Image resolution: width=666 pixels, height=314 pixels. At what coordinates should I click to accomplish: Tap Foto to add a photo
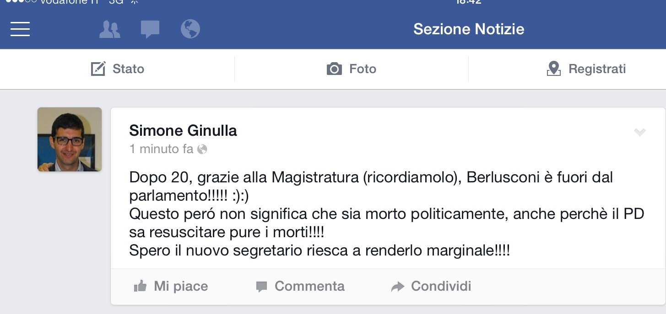coord(352,69)
